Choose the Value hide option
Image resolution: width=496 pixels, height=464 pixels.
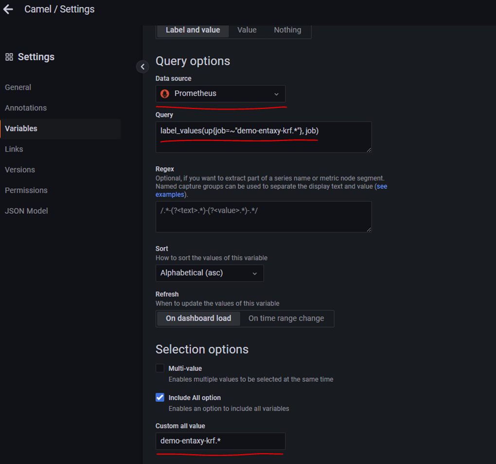click(x=247, y=30)
